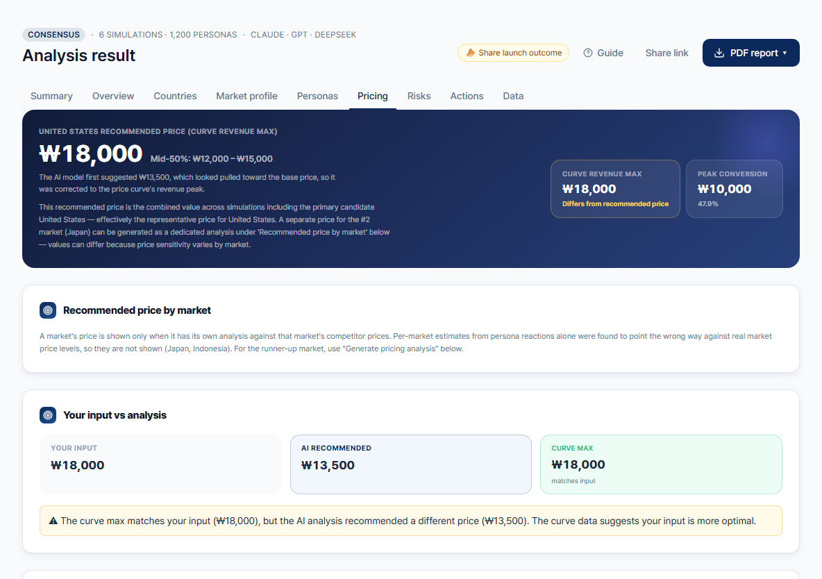
Task: Click the megaphone icon on Share launch outcome
Action: pyautogui.click(x=471, y=53)
